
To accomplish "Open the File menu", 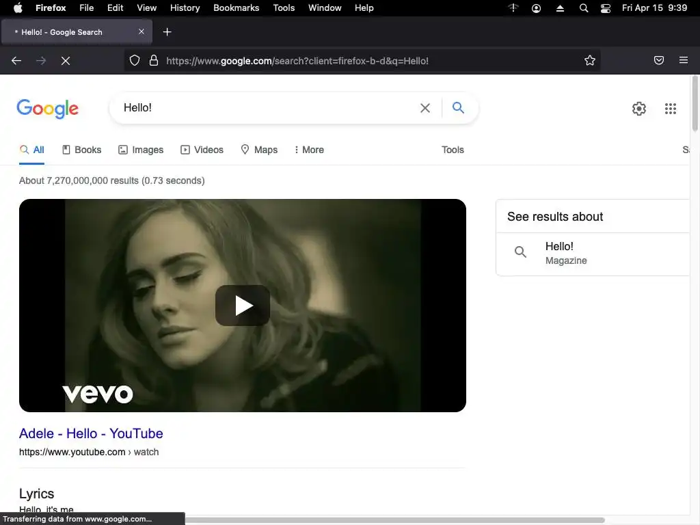I will point(87,8).
